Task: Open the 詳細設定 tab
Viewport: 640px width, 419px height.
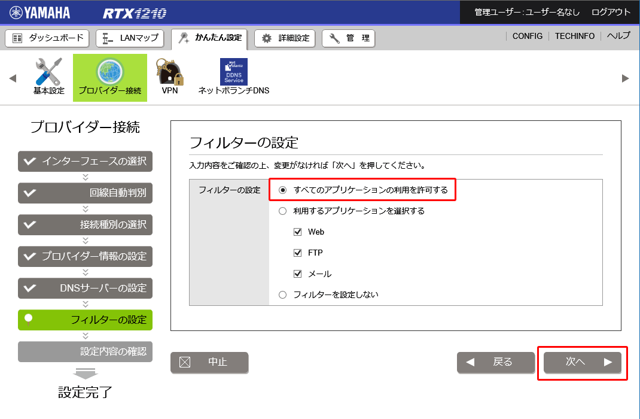Action: (x=286, y=38)
